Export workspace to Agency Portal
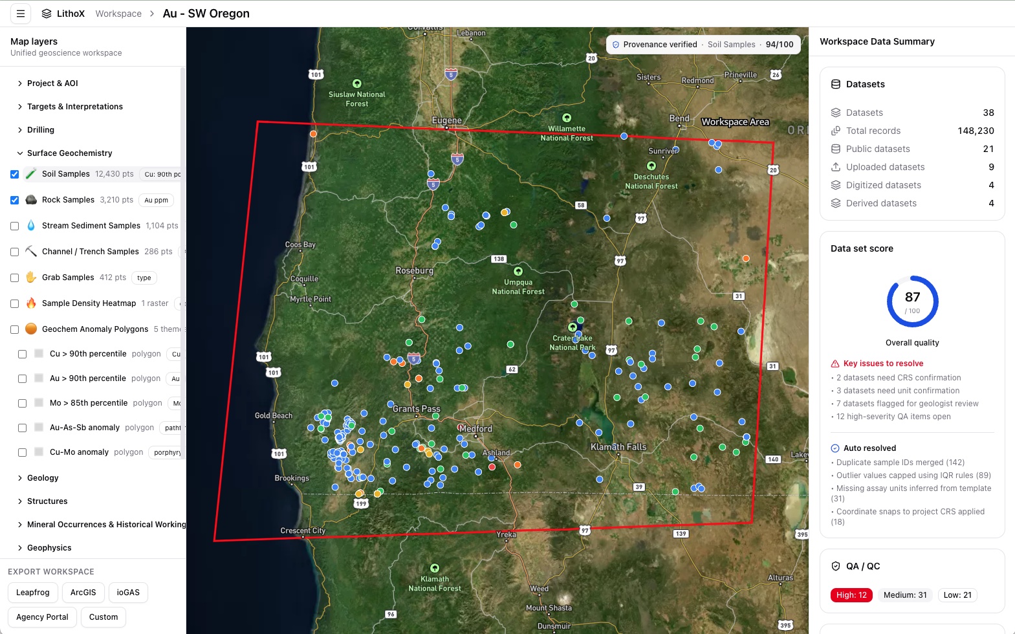The image size is (1015, 634). (43, 617)
